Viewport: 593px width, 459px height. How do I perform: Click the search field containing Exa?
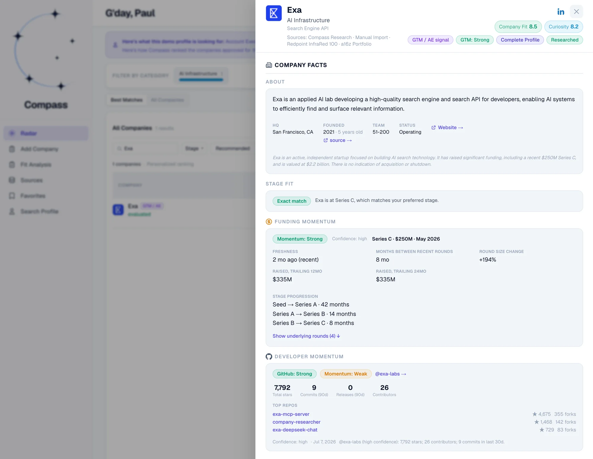(145, 148)
